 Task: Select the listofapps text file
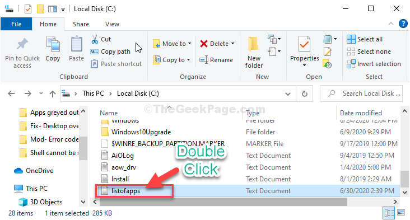(125, 191)
